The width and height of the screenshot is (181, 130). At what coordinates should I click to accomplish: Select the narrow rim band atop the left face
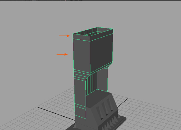pos(82,38)
